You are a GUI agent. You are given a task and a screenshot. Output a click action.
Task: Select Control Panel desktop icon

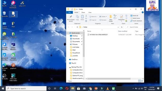pos(4,26)
